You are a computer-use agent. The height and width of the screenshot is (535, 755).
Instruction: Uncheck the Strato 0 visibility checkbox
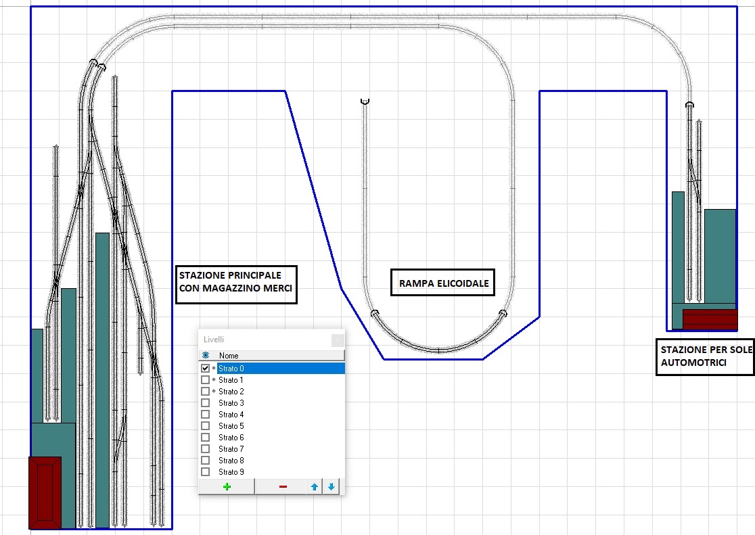pos(206,369)
